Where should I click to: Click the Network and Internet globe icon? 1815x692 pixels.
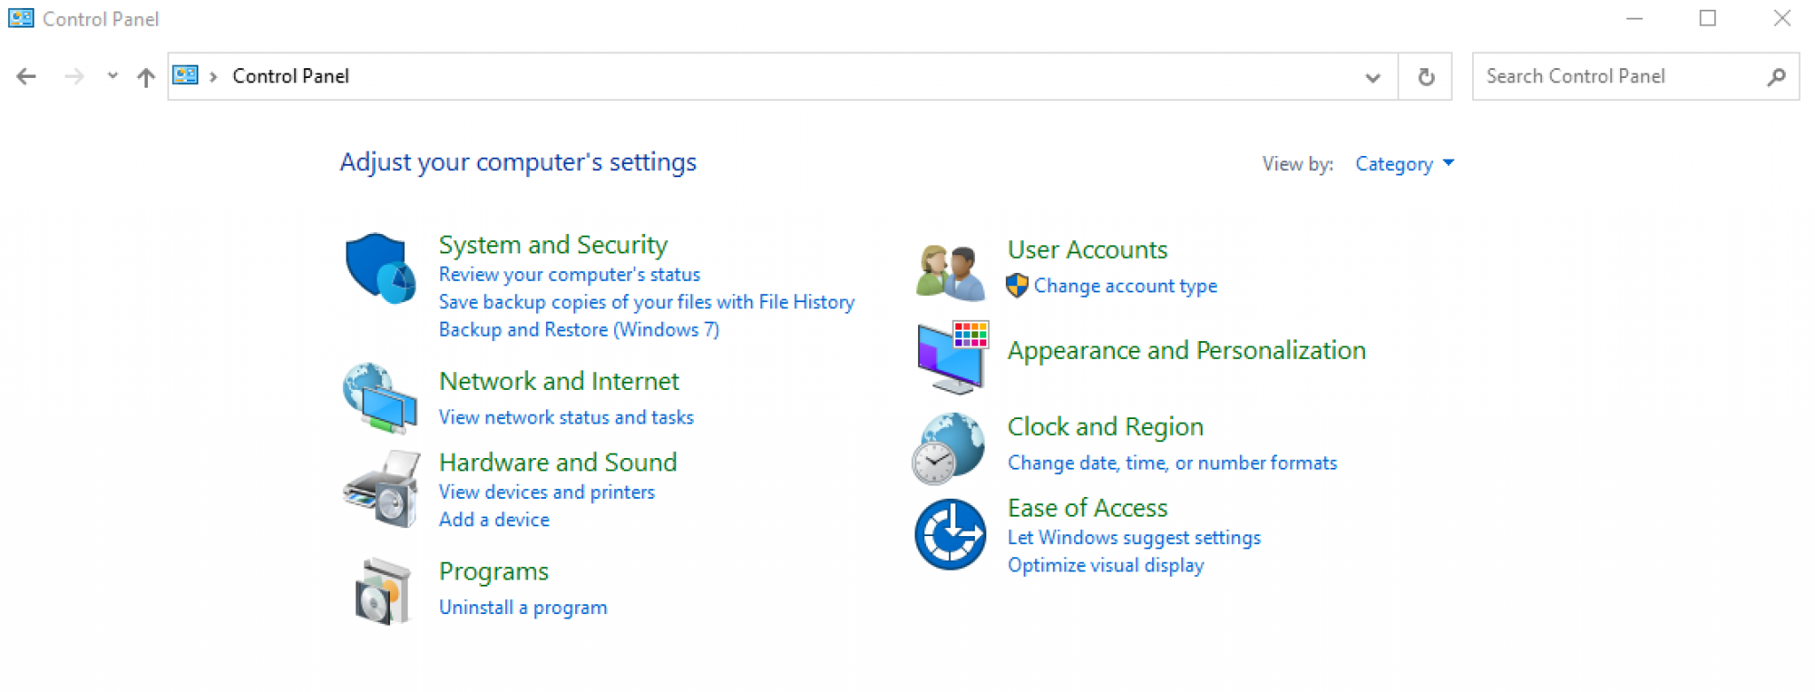[380, 398]
